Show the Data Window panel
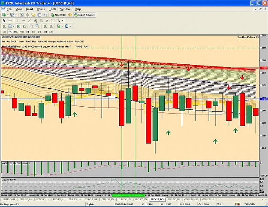The width and height of the screenshot is (268, 207). point(27,15)
